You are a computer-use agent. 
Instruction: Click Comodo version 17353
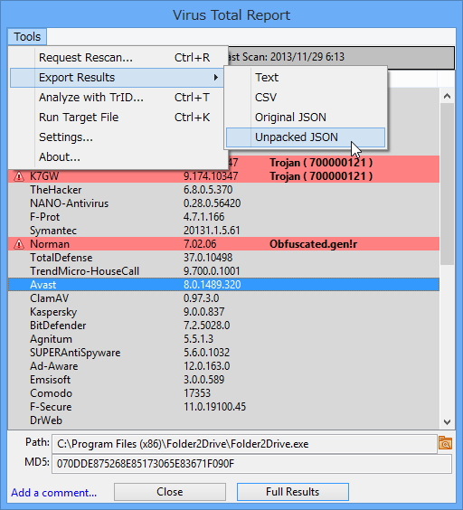197,393
